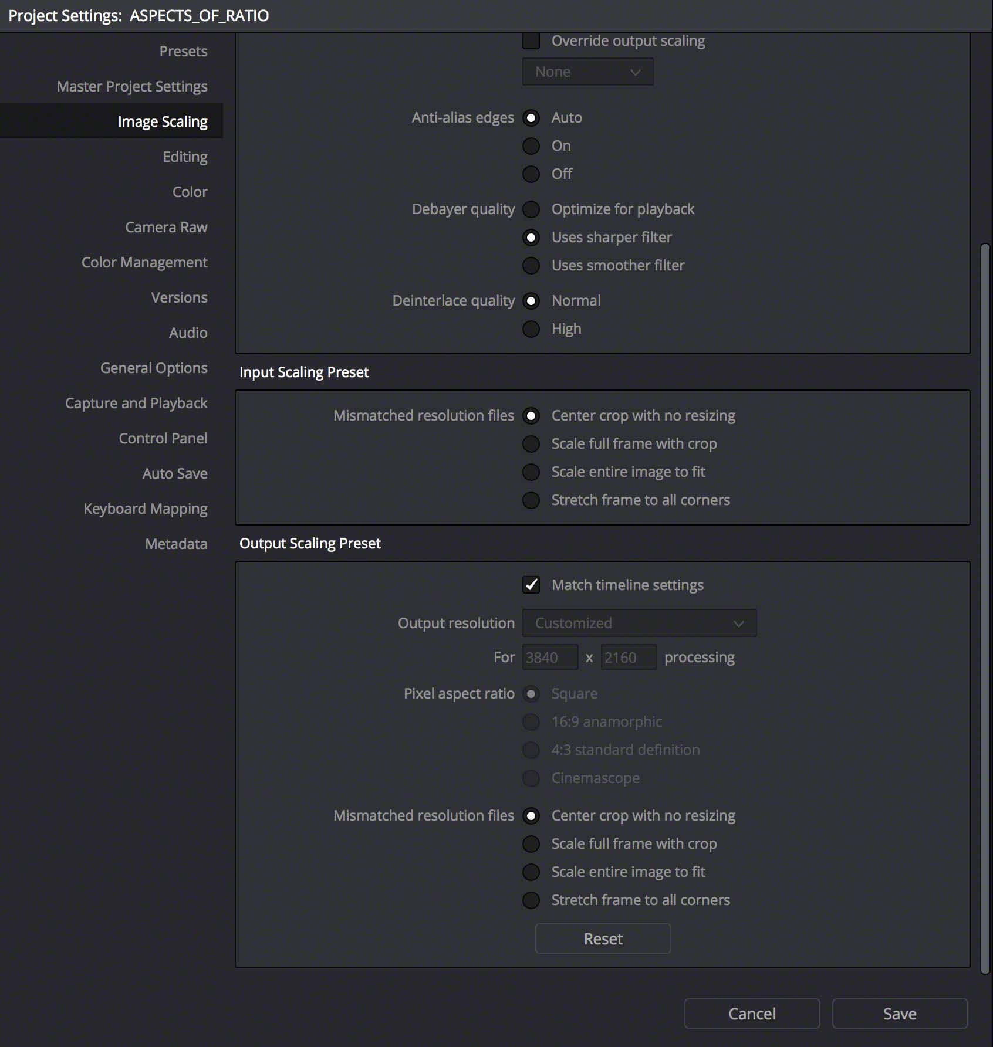Open the Editing settings page

185,157
